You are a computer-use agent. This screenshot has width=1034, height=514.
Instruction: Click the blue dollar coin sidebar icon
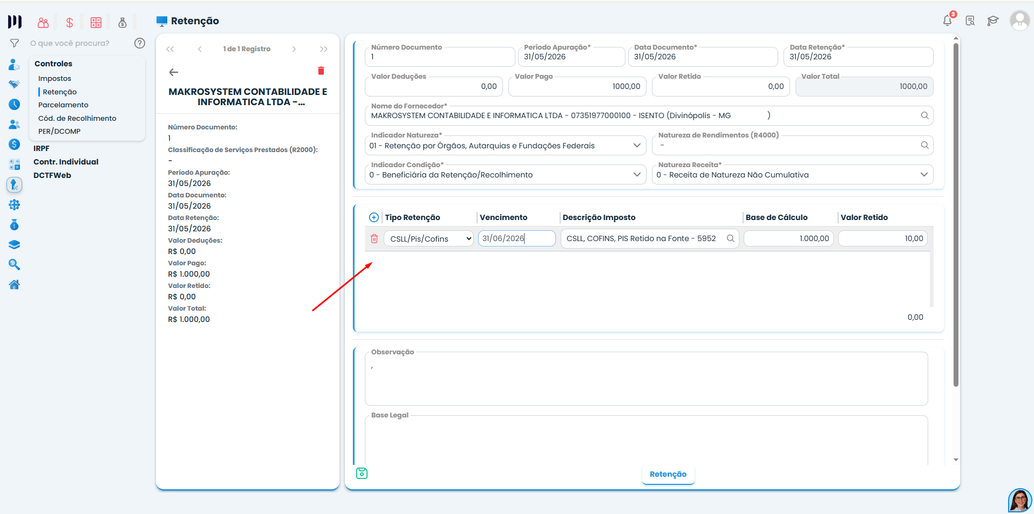click(15, 144)
